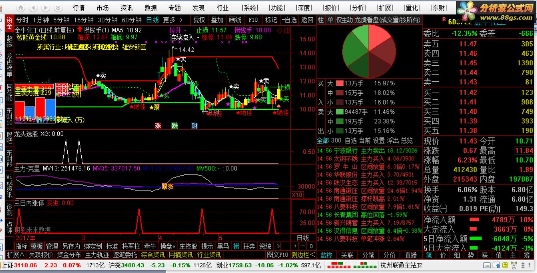Open the 系统 menu

click(x=249, y=8)
